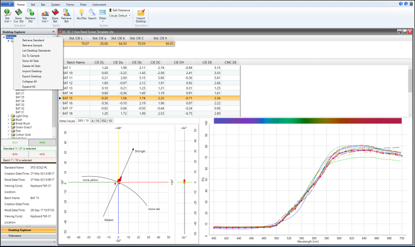The height and width of the screenshot is (247, 415).
Task: Open the Instrument ribbon tab
Action: 99,4
